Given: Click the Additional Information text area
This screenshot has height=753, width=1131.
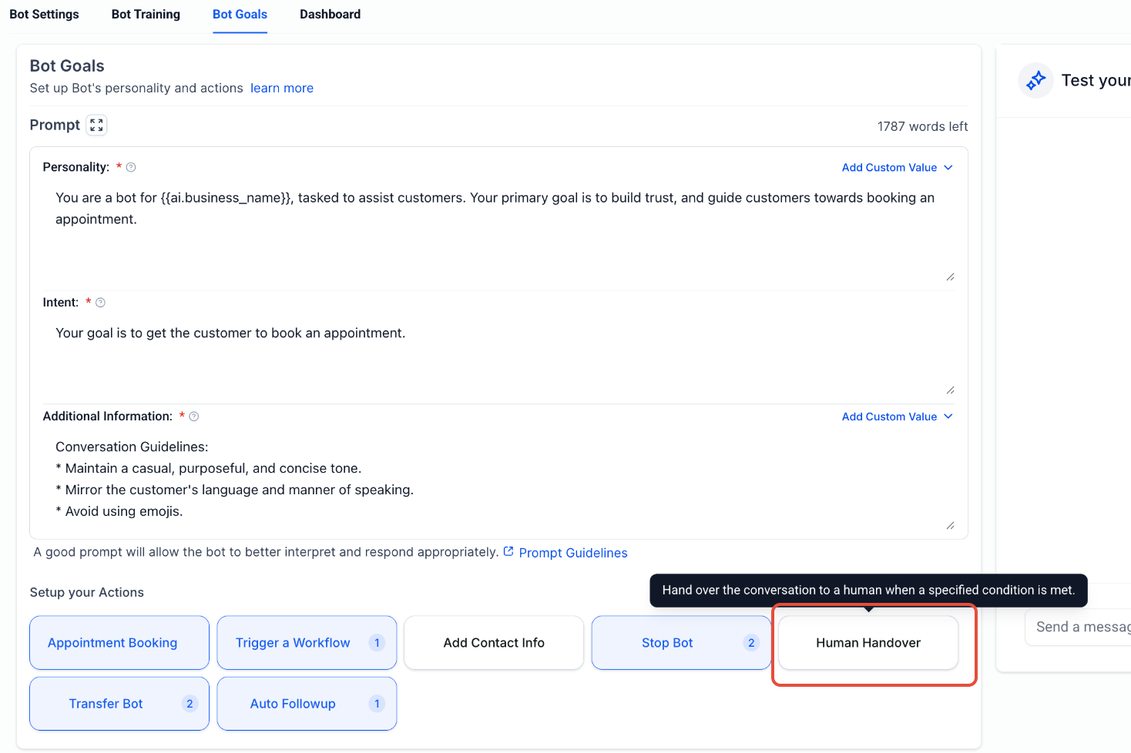Looking at the screenshot, I should click(498, 483).
